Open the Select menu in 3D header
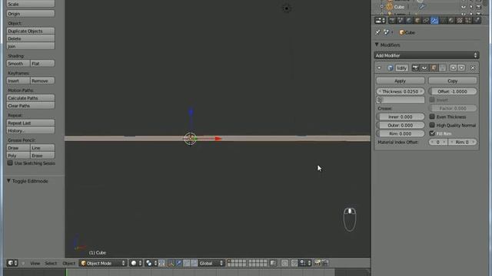 point(51,264)
